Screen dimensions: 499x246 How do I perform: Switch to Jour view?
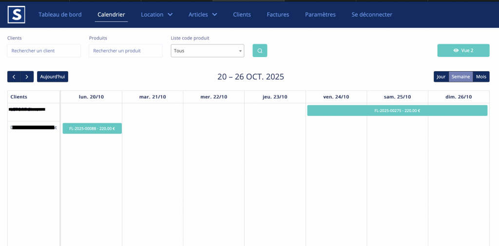(x=441, y=76)
